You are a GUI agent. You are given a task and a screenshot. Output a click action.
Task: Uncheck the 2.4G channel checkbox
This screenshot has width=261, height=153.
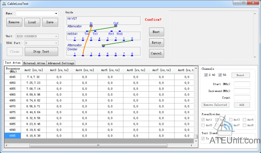[x=206, y=75]
